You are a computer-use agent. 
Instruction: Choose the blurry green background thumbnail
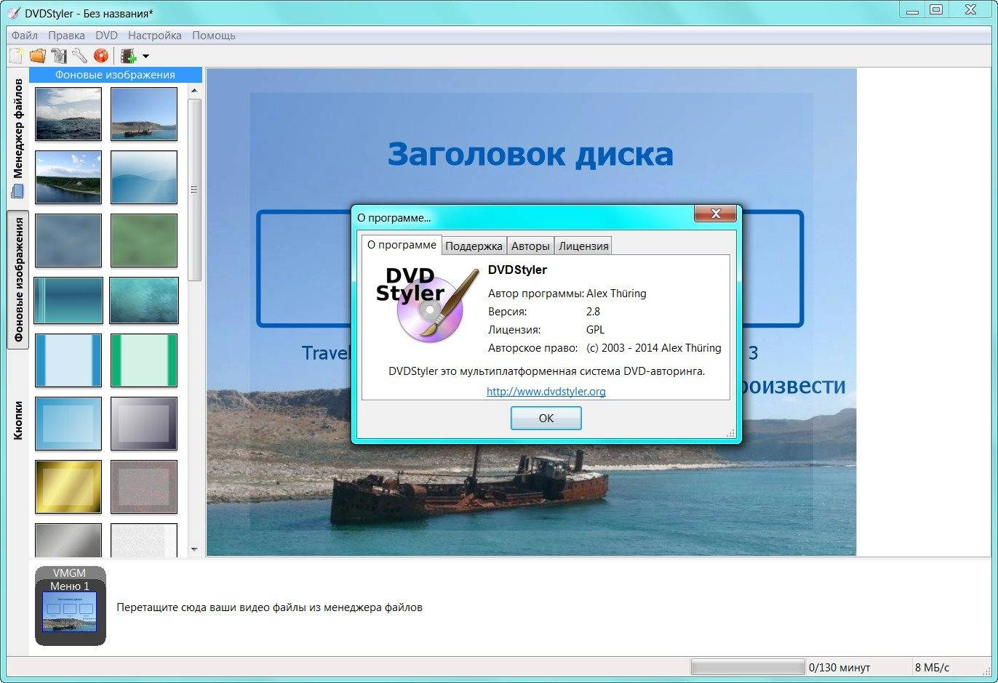pyautogui.click(x=144, y=240)
